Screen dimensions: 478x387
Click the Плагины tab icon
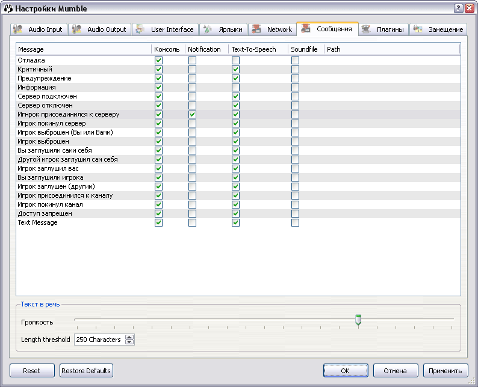[366, 29]
